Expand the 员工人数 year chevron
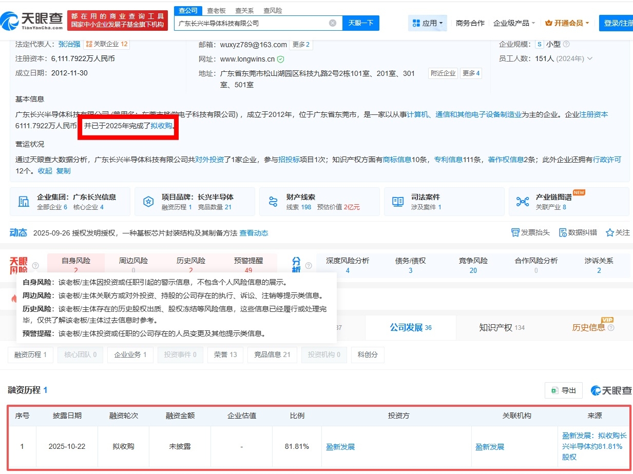Screen dimensions: 633x474 590,58
